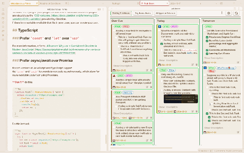
Task: Uncheck 'Leaving Certificate' checkbox
Action: click(207, 54)
